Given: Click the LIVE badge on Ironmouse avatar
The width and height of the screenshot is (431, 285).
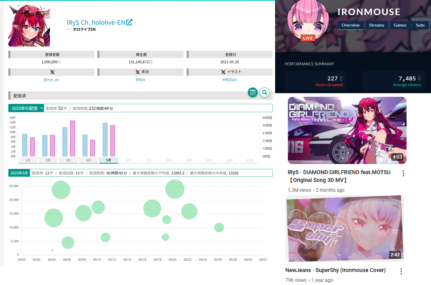Looking at the screenshot, I should click(x=308, y=38).
